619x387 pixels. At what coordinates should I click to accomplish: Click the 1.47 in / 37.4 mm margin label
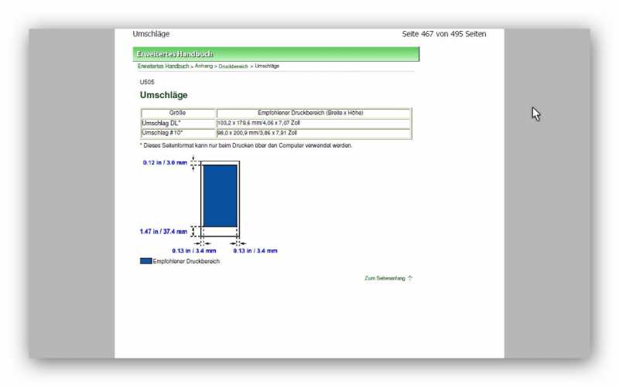click(x=163, y=231)
